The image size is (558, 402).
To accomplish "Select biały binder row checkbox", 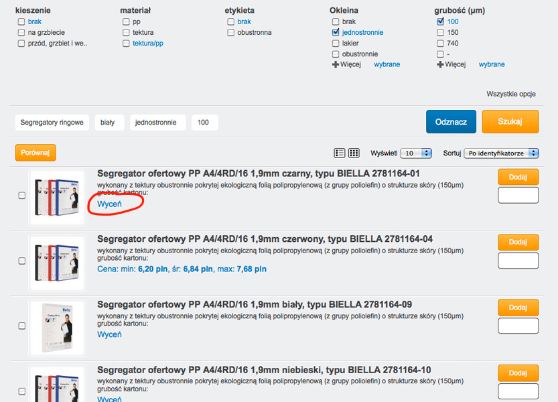I will click(21, 326).
